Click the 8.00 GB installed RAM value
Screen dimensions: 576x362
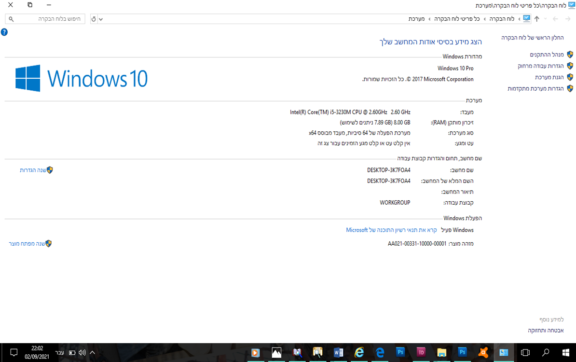pos(402,123)
